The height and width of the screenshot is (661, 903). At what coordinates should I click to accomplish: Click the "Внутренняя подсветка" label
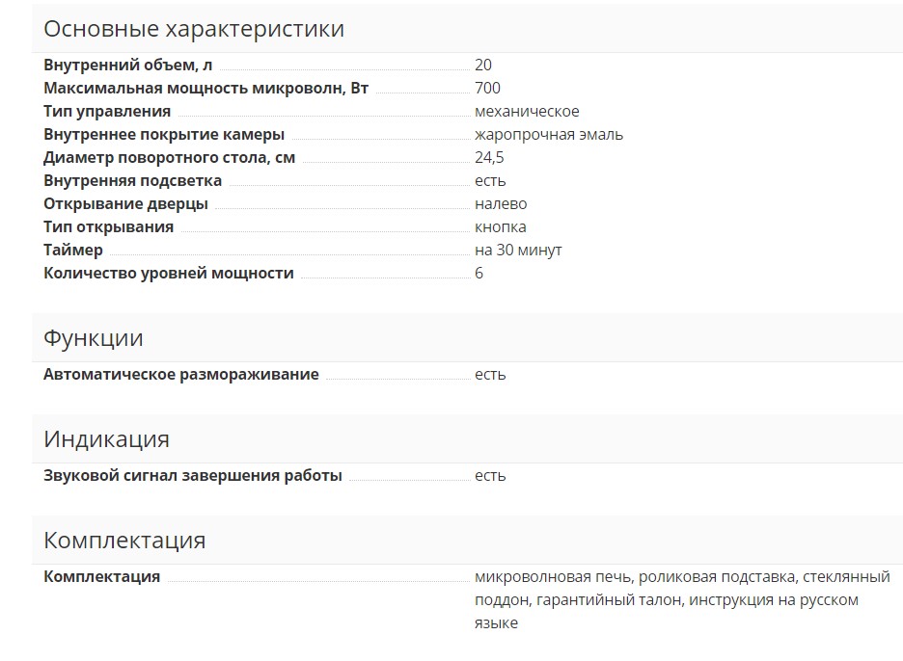[x=132, y=181]
